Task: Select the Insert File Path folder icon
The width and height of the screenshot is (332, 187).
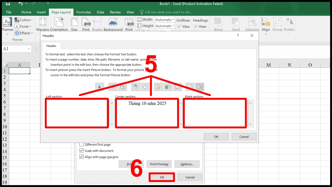Action: click(158, 87)
